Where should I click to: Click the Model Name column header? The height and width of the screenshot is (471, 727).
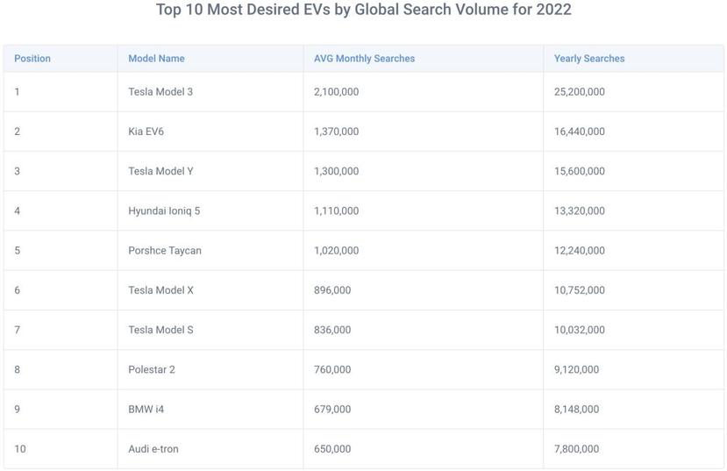click(156, 59)
